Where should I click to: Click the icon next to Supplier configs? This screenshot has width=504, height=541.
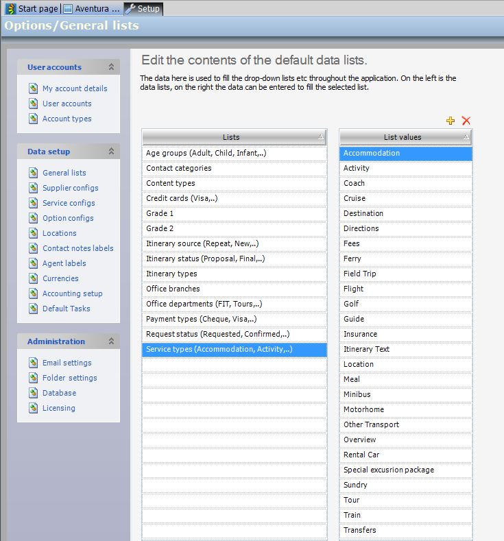click(33, 188)
